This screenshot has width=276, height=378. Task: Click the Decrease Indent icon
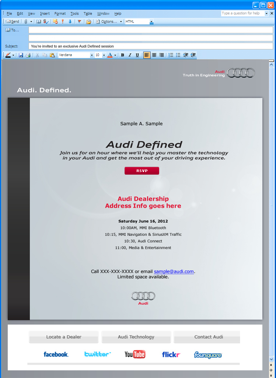(x=186, y=55)
